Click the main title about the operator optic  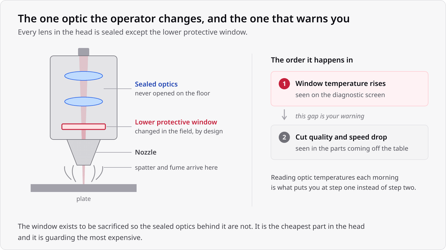coord(184,19)
